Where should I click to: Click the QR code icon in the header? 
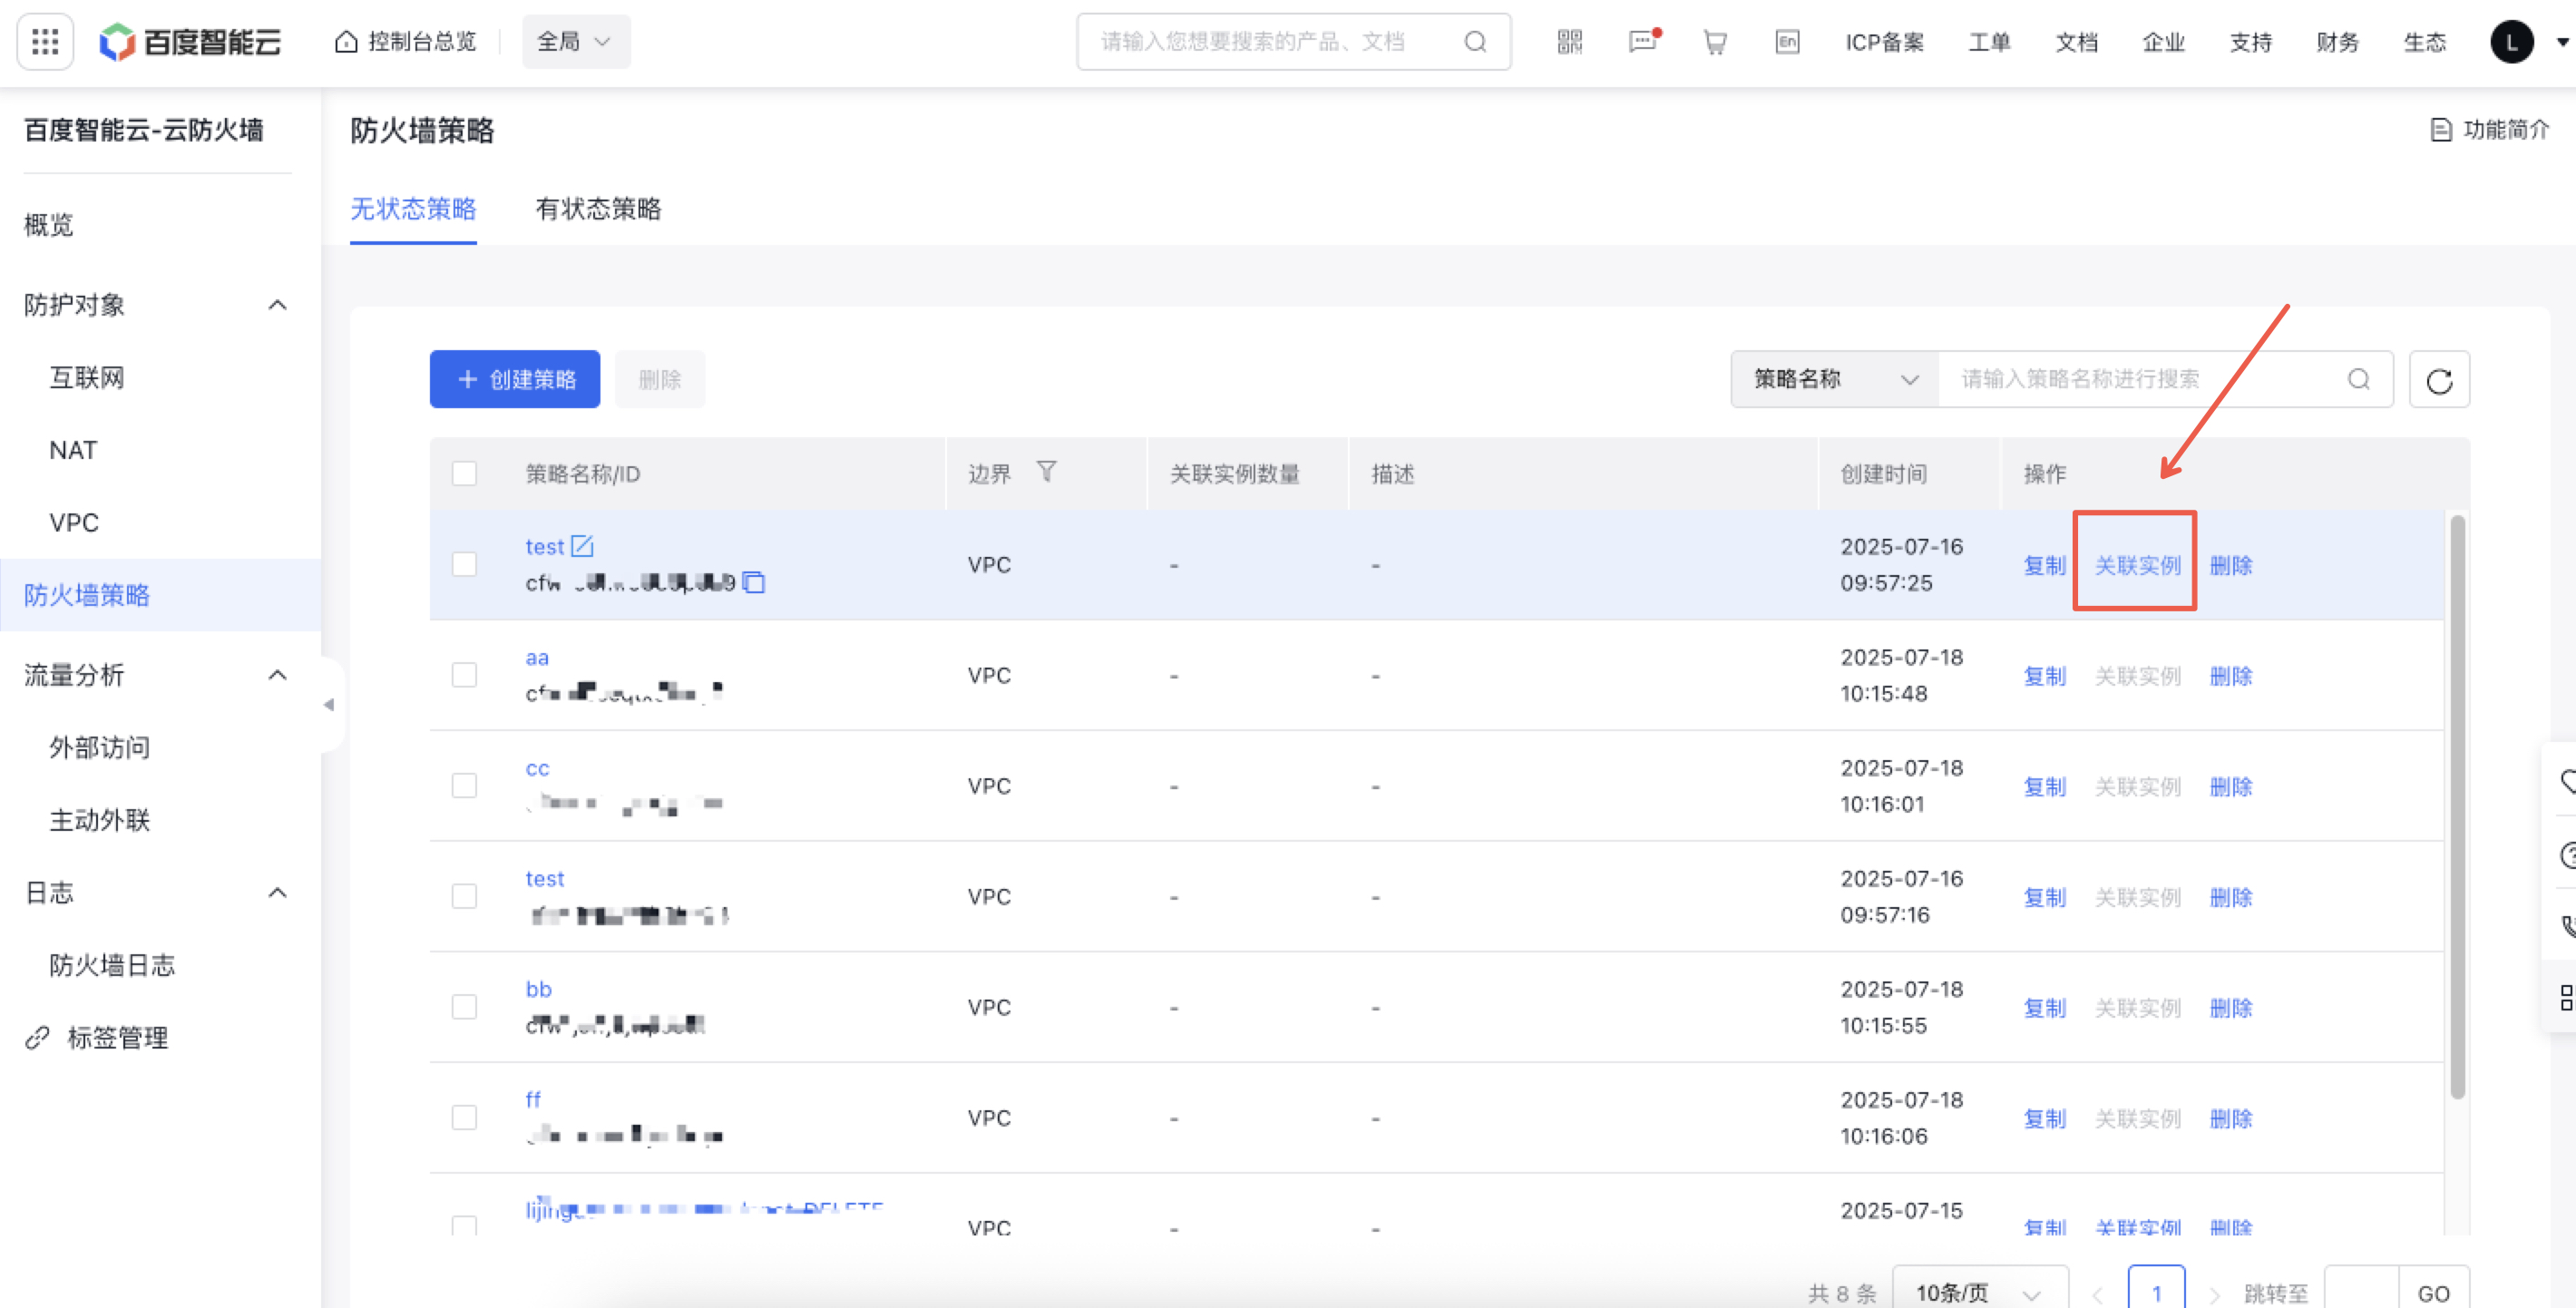point(1570,42)
